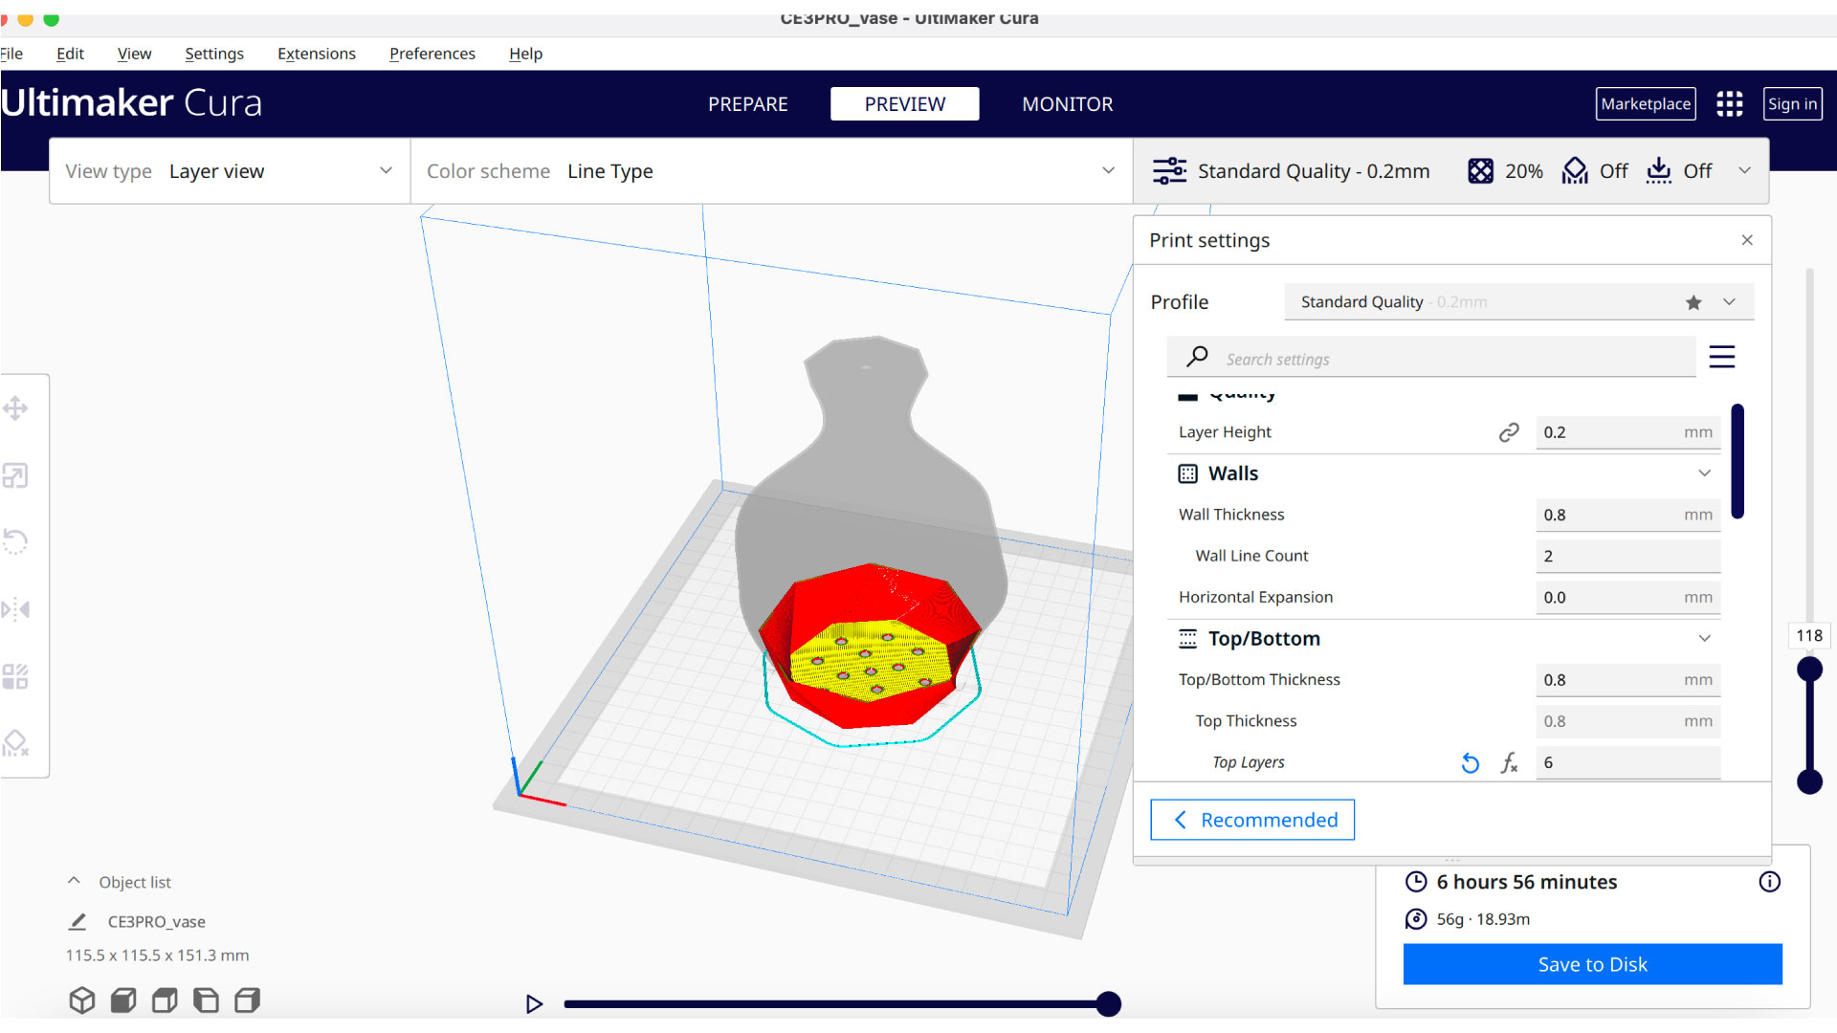Click the support Off icon

click(x=1575, y=171)
